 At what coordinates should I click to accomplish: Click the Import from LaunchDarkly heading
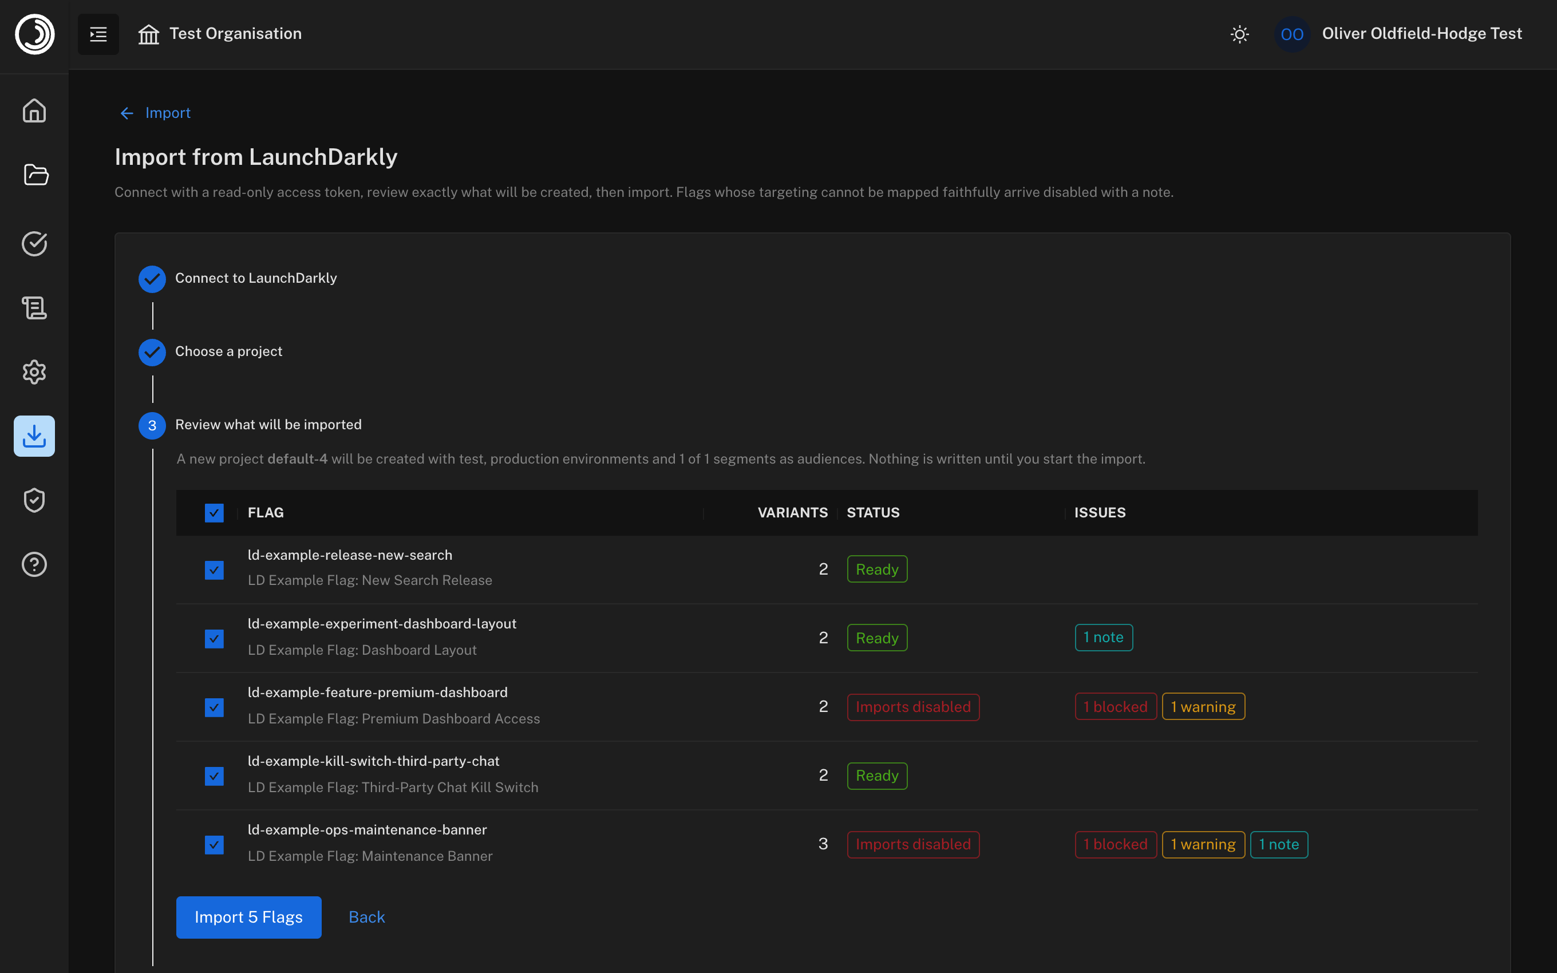click(256, 157)
